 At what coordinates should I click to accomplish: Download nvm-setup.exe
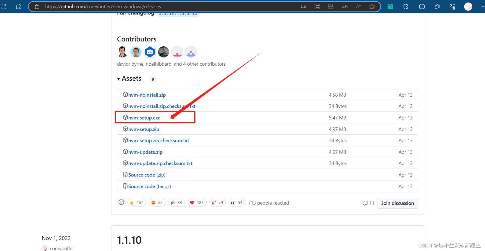(144, 118)
